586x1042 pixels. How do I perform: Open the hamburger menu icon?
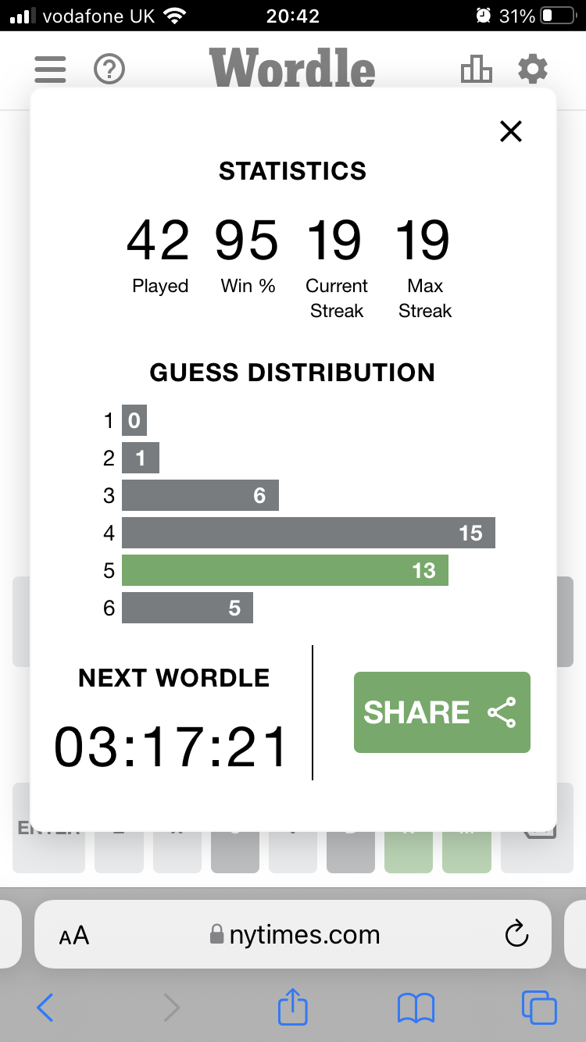coord(50,70)
